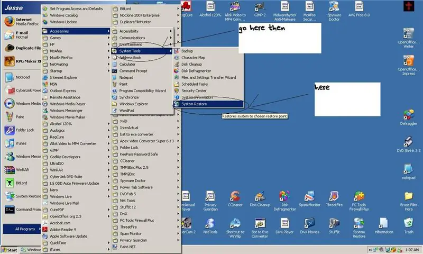The height and width of the screenshot is (254, 423).
Task: Open CCleaner desktop shortcut
Action: pos(235,199)
